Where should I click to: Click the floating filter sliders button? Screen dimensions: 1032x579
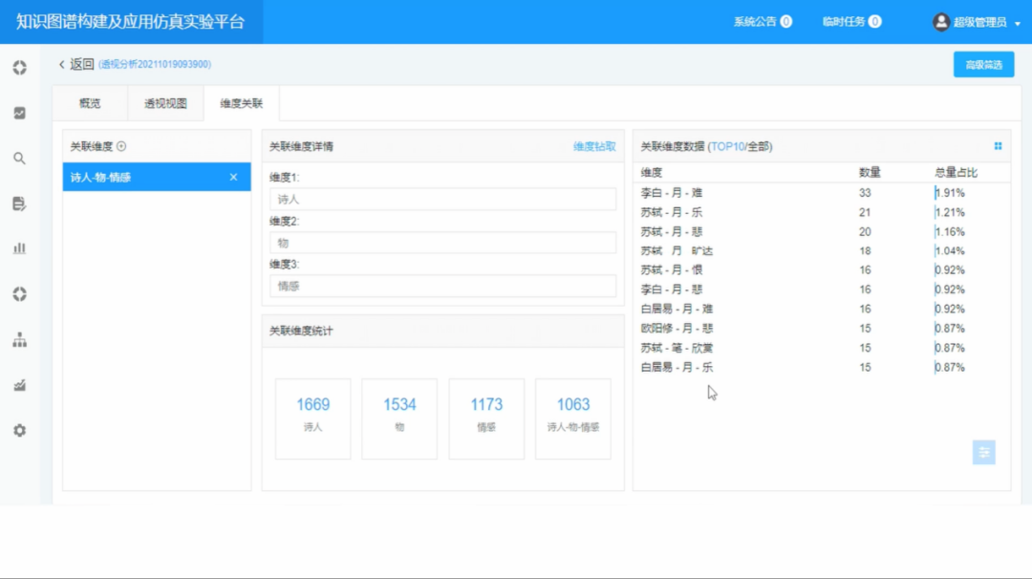pos(984,452)
